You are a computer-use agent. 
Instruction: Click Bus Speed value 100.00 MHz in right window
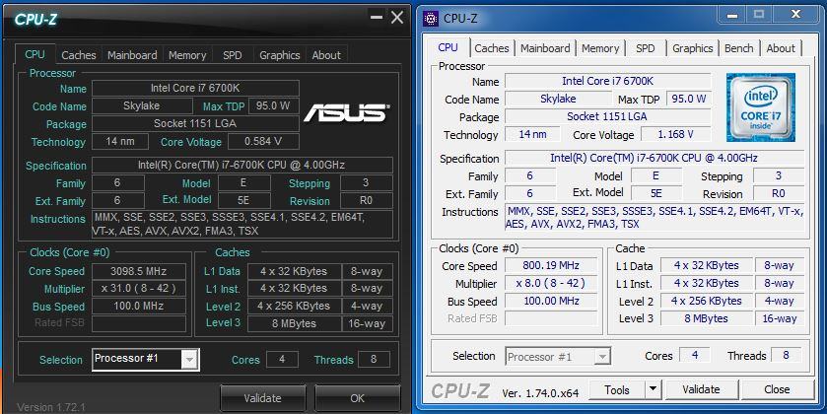551,302
